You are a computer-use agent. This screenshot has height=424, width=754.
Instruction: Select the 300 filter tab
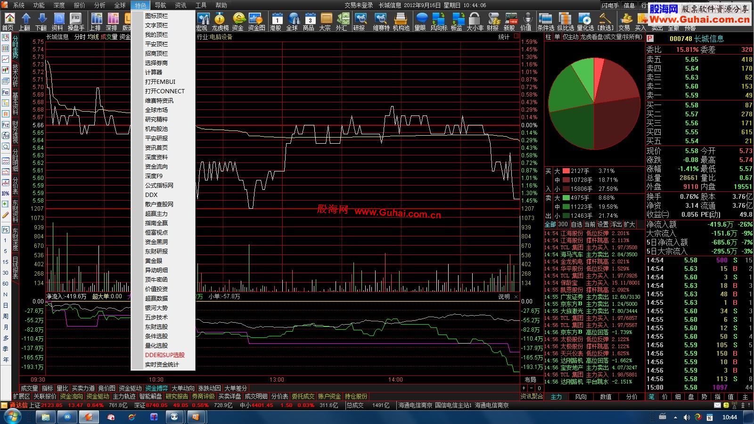[563, 224]
